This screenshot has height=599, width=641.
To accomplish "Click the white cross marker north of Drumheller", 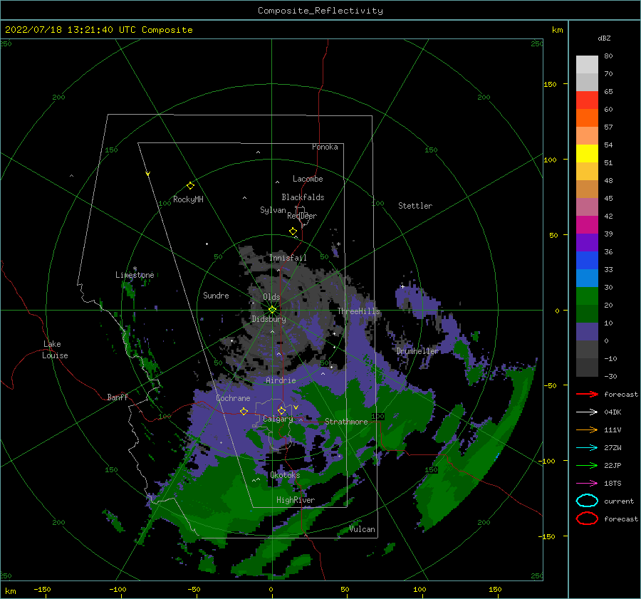I will [402, 286].
